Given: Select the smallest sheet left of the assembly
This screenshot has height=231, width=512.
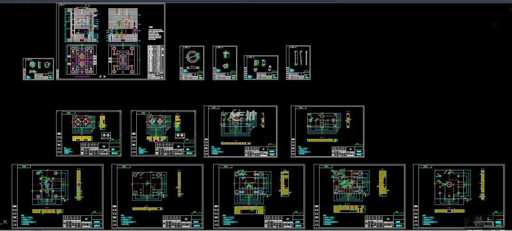Looking at the screenshot, I should coord(38,69).
